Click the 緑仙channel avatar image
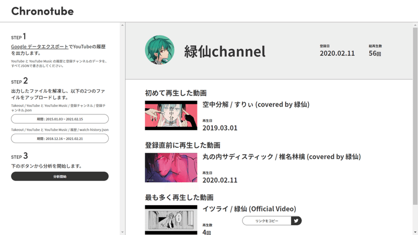 point(160,50)
